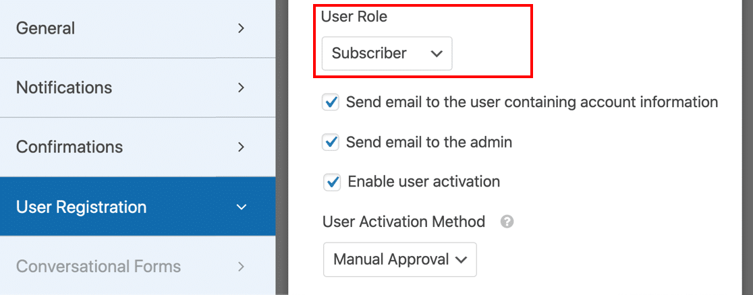
Task: Toggle Send email to the user checkbox
Action: (331, 102)
